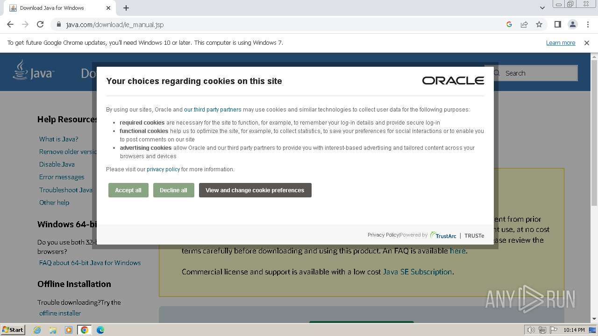Click the address bar URL field
This screenshot has width=598, height=336.
pos(280,24)
